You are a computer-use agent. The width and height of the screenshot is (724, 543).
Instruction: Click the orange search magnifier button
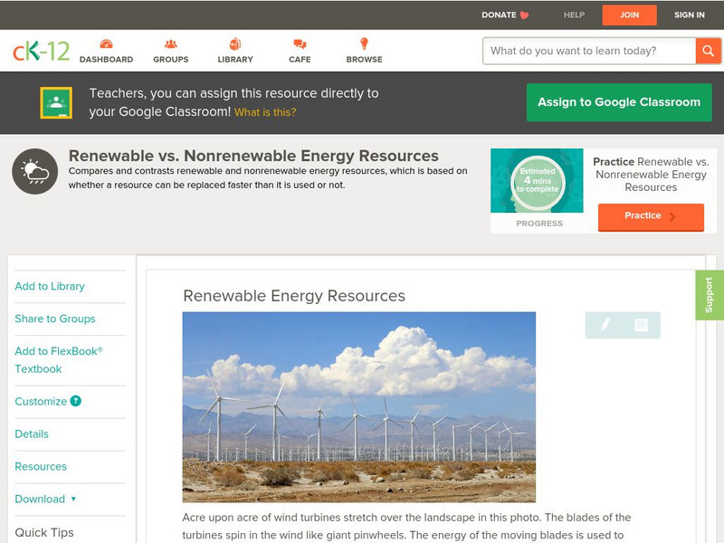[x=708, y=51]
